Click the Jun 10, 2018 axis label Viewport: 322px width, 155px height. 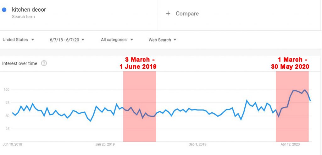(12, 144)
